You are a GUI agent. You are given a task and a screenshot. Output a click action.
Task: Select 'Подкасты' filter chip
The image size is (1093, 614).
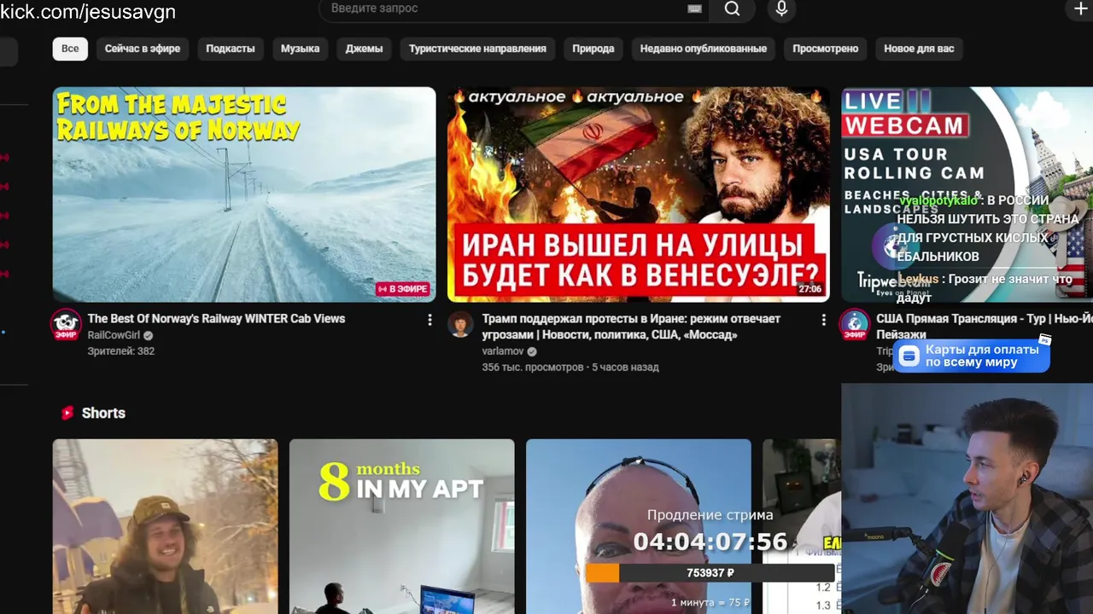pyautogui.click(x=231, y=49)
